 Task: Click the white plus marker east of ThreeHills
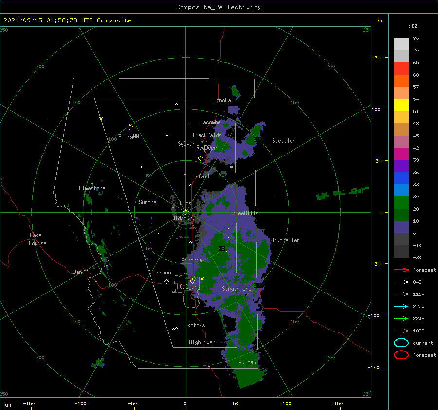pos(275,196)
